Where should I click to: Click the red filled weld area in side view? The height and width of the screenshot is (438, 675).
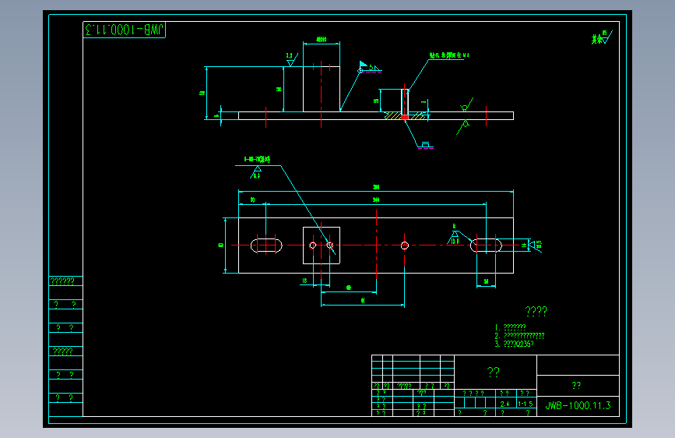(x=405, y=117)
